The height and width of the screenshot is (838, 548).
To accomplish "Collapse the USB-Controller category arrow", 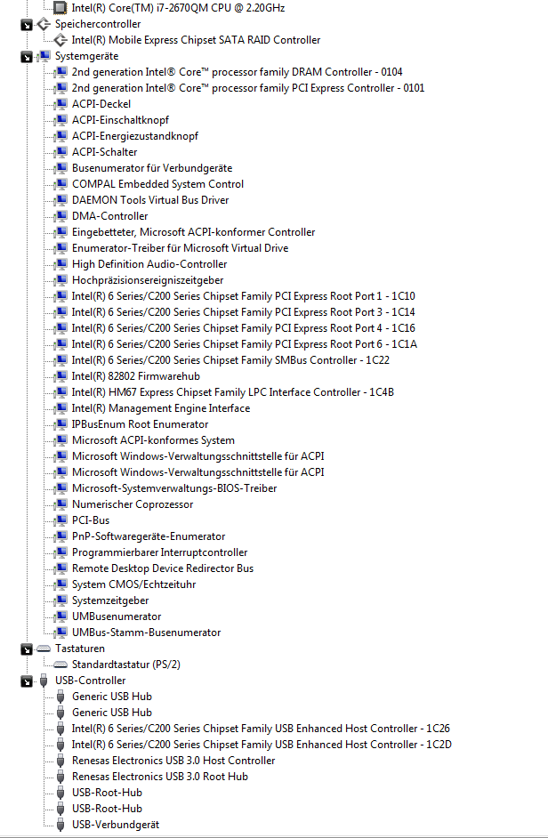I will tap(27, 681).
